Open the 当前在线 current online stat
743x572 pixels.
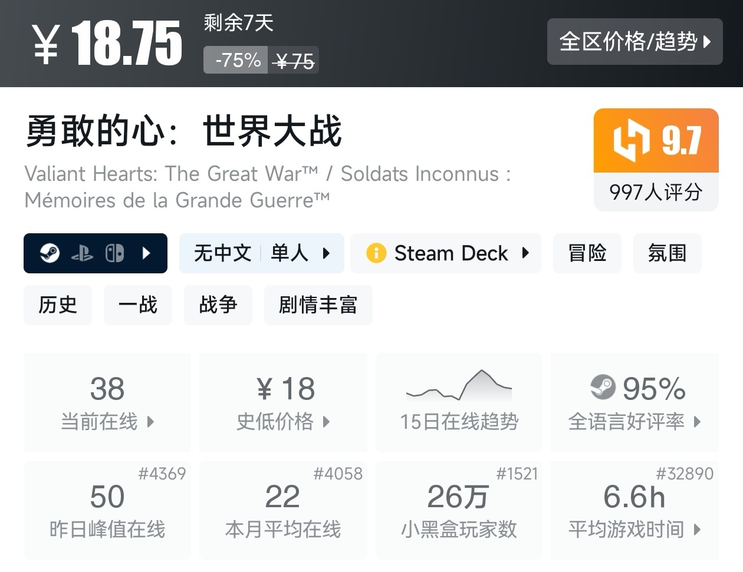click(107, 402)
